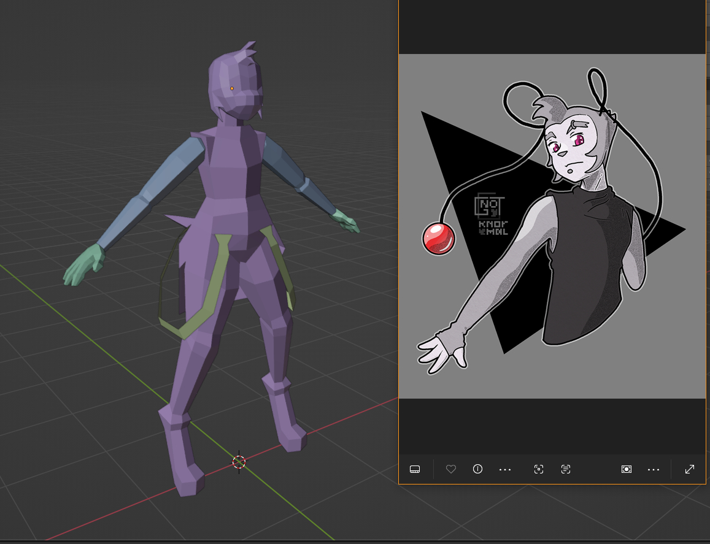
Task: Expand the right-side three-dot overflow menu
Action: click(x=654, y=470)
